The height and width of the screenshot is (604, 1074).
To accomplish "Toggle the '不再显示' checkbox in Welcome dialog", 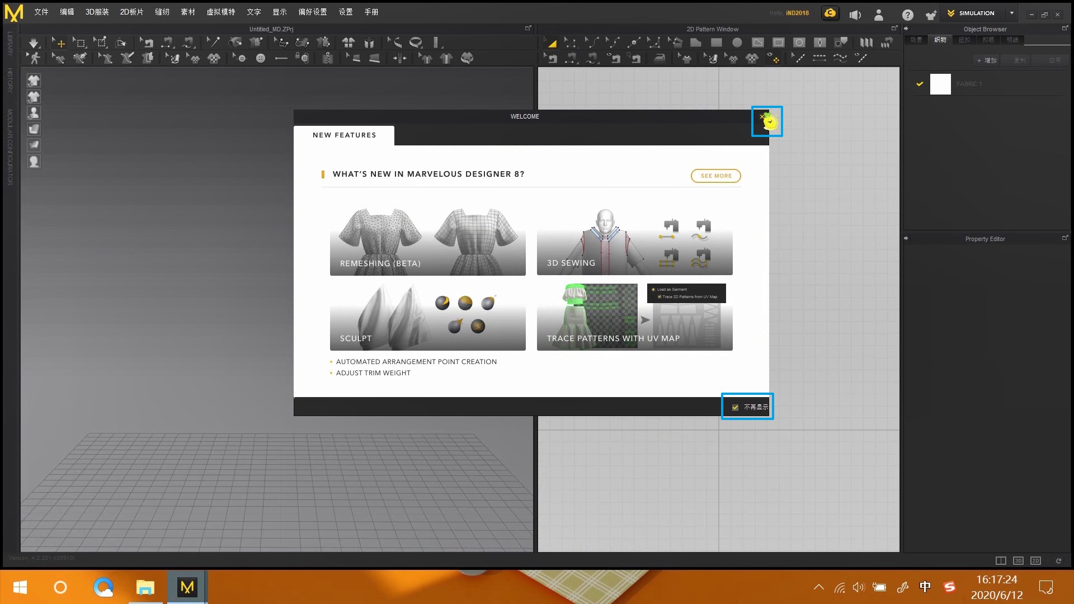I will coord(736,407).
